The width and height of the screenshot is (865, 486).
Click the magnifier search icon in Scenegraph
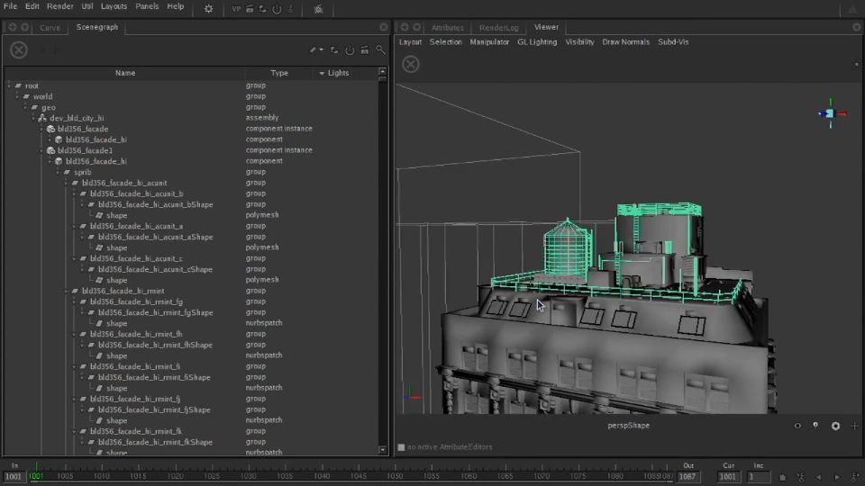click(381, 50)
